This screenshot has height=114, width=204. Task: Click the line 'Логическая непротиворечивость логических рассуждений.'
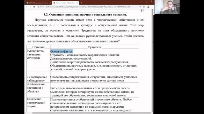pyautogui.click(x=90, y=62)
